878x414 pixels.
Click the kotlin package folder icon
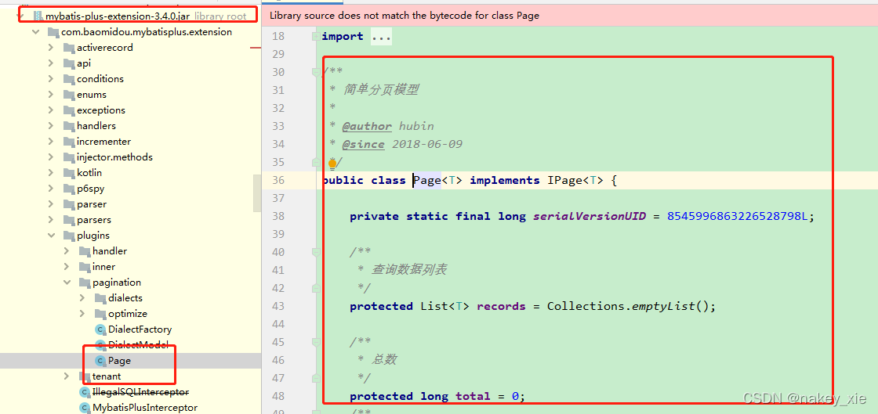68,173
